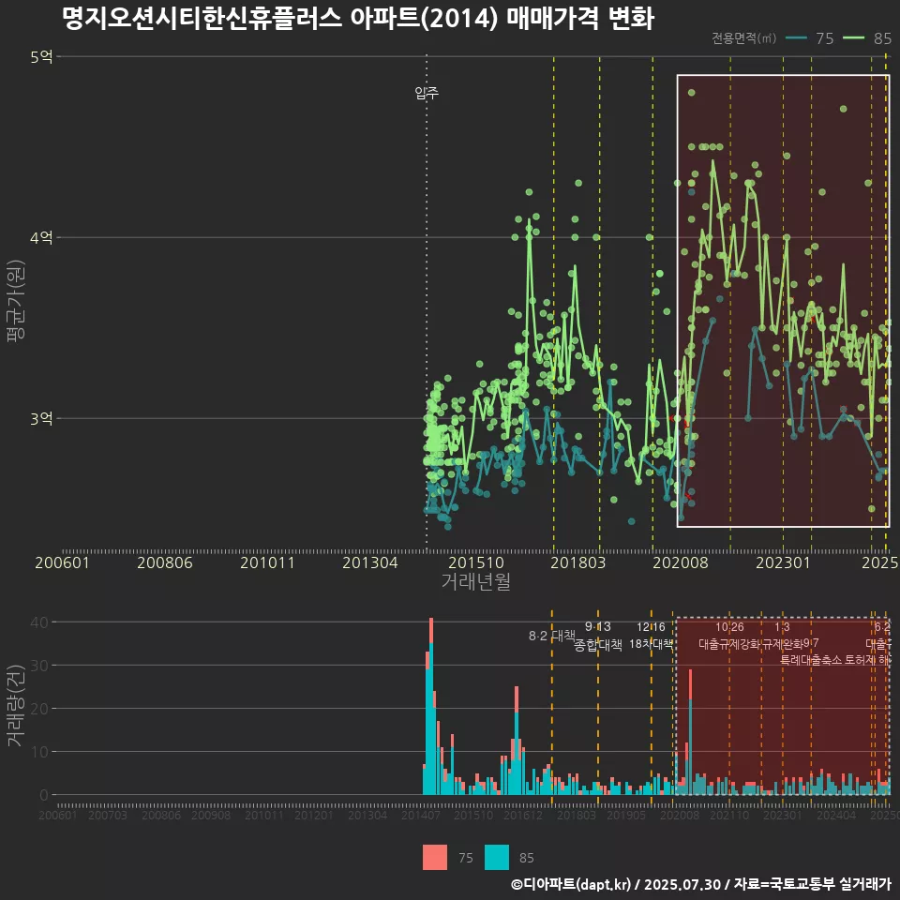
Task: Click the ©디아파트(dapt.kr) credit text
Action: coord(571,884)
